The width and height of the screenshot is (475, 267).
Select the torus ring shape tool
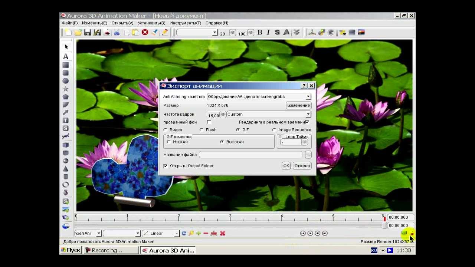pyautogui.click(x=66, y=185)
